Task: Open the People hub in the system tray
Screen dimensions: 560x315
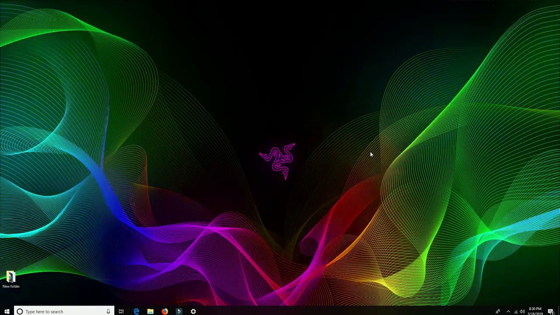Action: [x=497, y=311]
